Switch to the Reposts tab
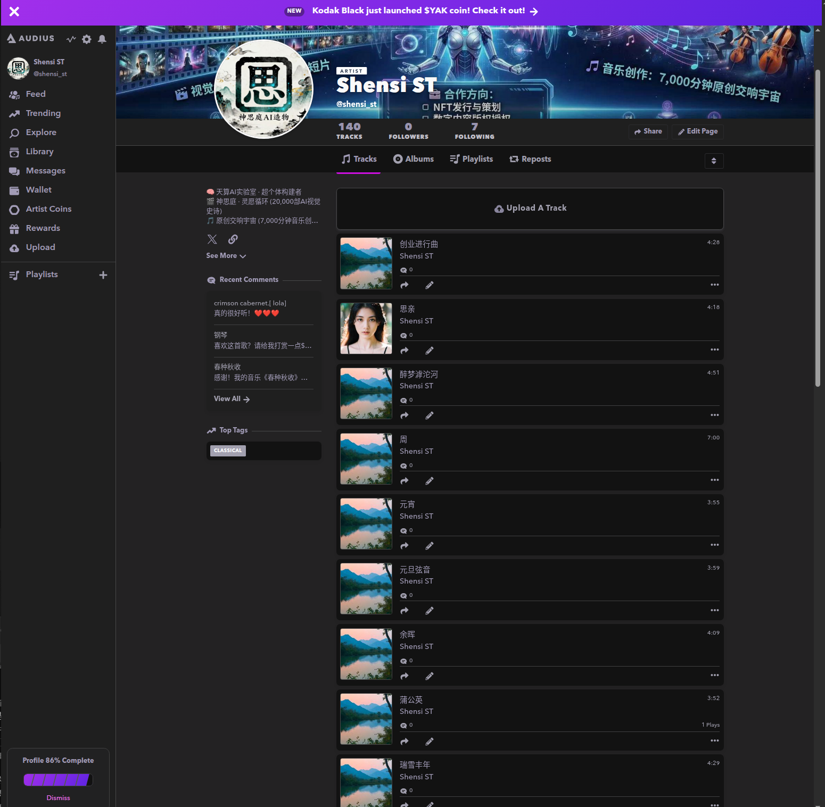This screenshot has width=825, height=807. click(x=530, y=159)
